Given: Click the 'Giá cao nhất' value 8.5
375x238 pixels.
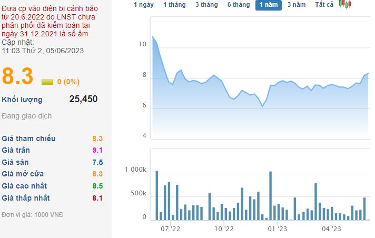Looking at the screenshot, I should (x=97, y=186).
